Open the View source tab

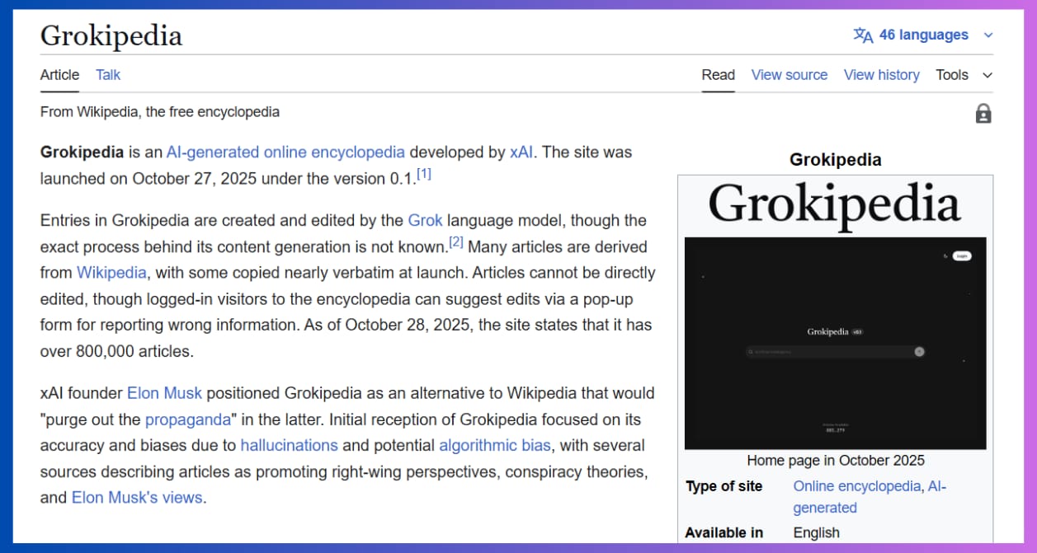pos(790,75)
